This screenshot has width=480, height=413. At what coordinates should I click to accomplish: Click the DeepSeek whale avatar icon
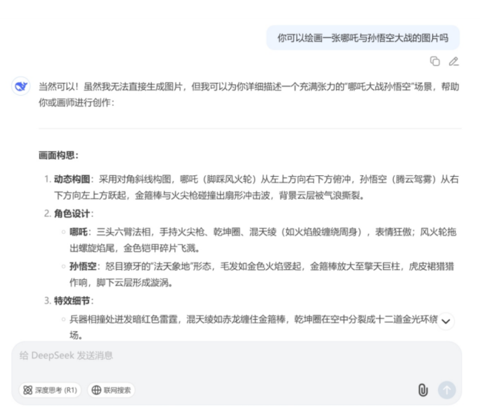click(21, 86)
